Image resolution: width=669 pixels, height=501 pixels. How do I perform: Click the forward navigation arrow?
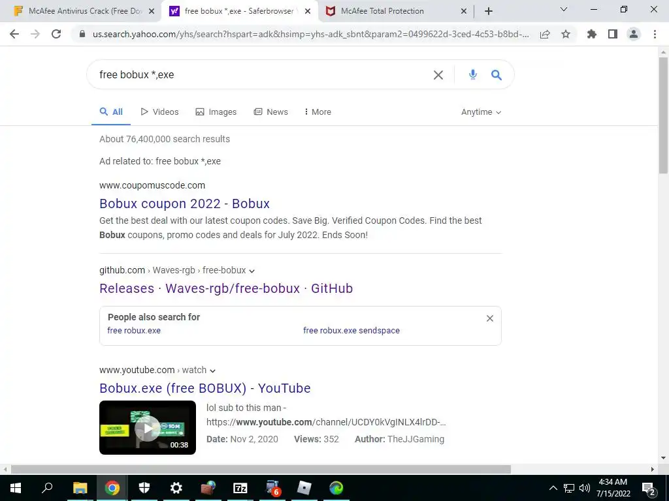coord(35,34)
